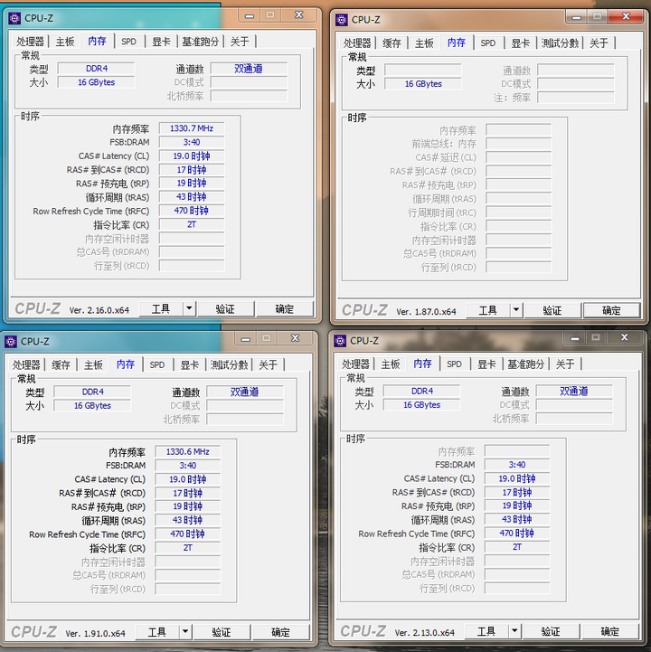
Task: Click CPU-Z app icon in version 2.13 window title bar
Action: pyautogui.click(x=340, y=341)
